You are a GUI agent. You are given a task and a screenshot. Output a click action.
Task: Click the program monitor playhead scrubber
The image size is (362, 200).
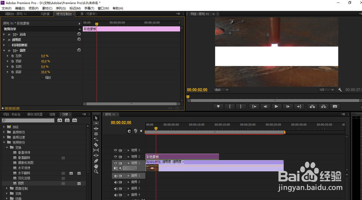[x=188, y=97]
